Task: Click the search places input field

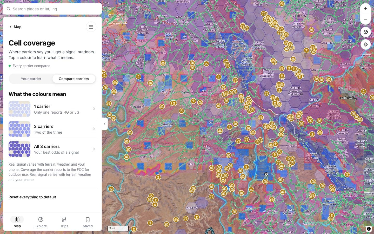Action: click(52, 9)
